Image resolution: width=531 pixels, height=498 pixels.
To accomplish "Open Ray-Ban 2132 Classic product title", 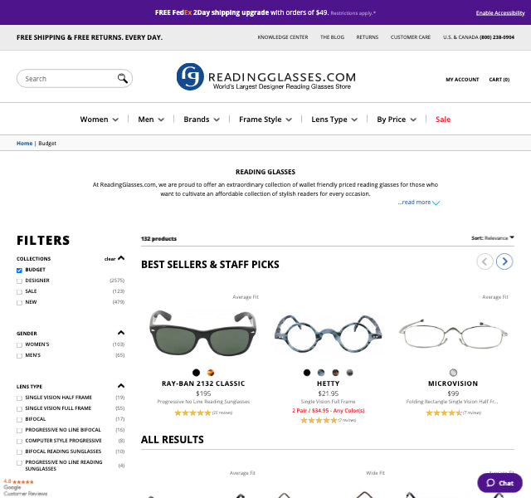I will (x=203, y=383).
